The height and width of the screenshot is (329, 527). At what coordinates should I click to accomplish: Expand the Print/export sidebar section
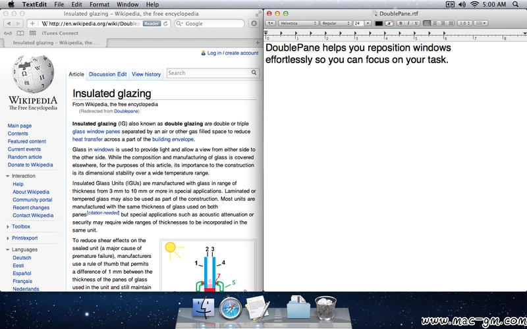point(7,238)
